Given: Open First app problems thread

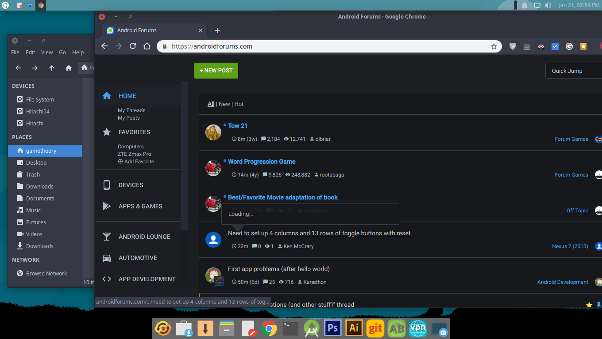Looking at the screenshot, I should [279, 269].
